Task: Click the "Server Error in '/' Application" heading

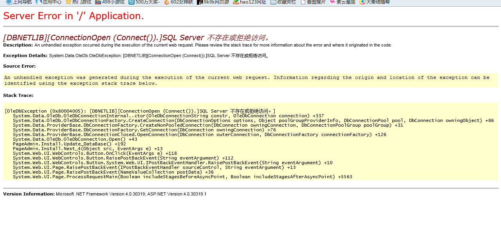Action: 74,16
